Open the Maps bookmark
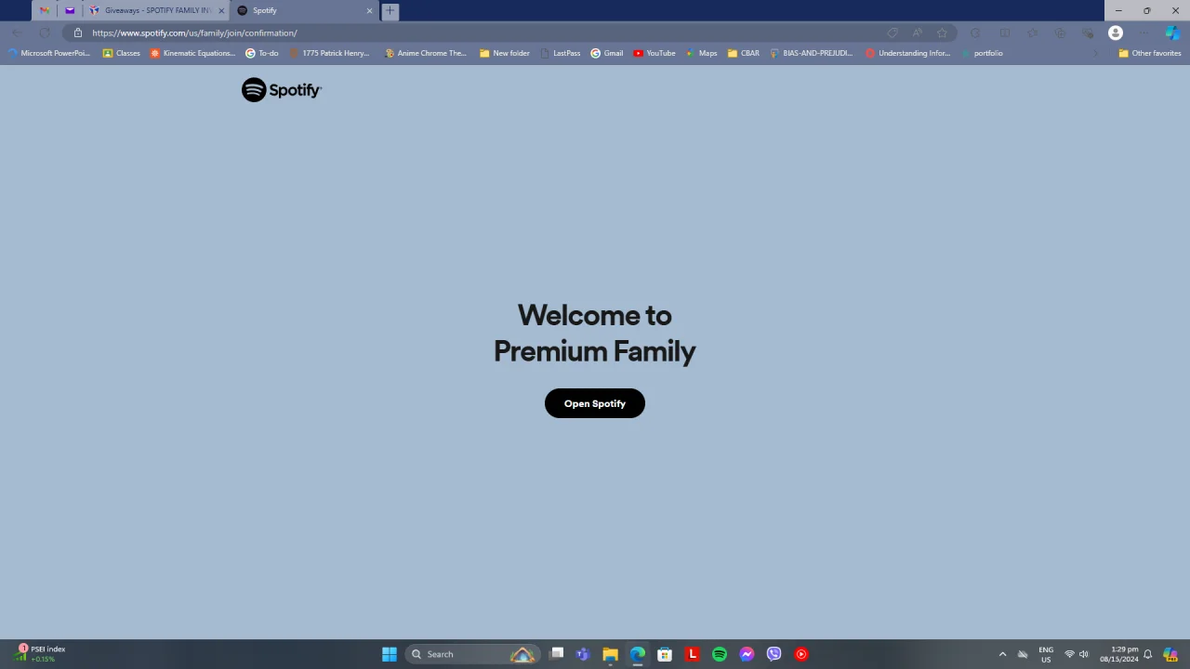 702,53
